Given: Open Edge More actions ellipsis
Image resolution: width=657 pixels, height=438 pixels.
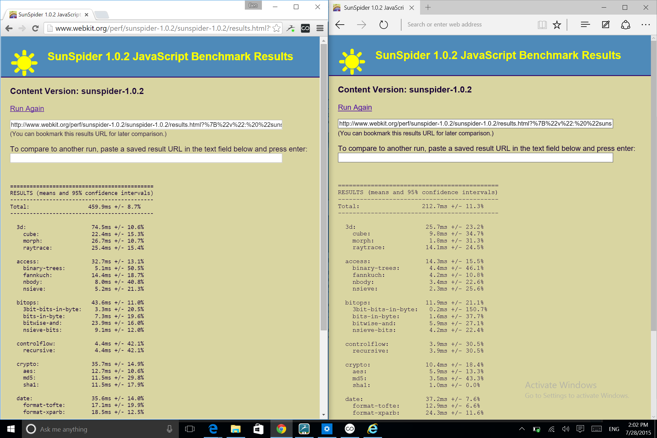Looking at the screenshot, I should (x=645, y=25).
